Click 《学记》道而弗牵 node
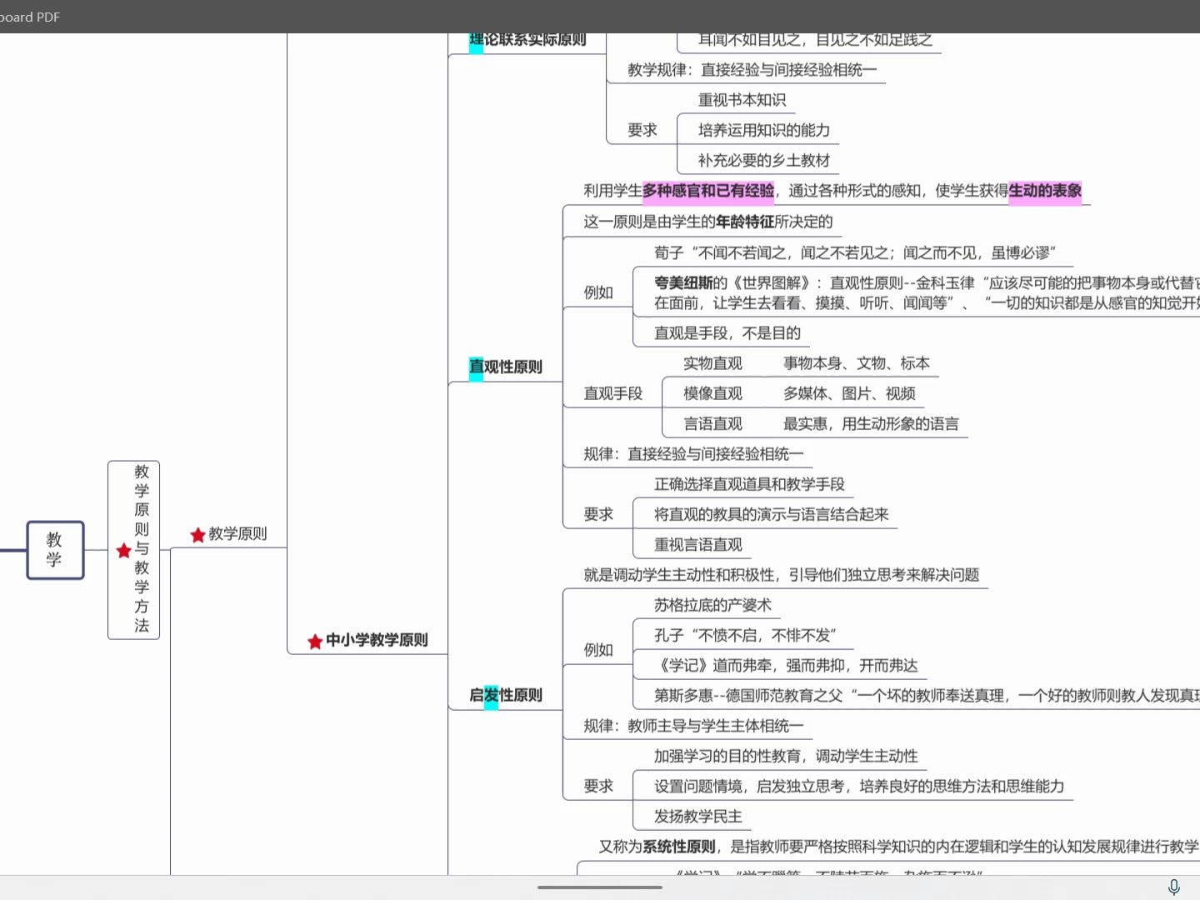The width and height of the screenshot is (1200, 900). coord(786,665)
